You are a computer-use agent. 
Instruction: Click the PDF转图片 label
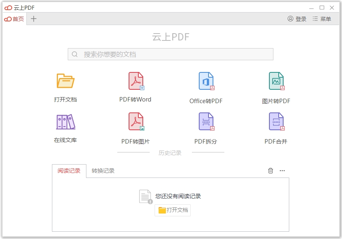tap(136, 142)
